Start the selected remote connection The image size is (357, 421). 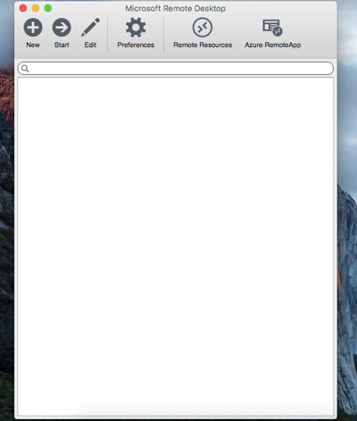(62, 28)
